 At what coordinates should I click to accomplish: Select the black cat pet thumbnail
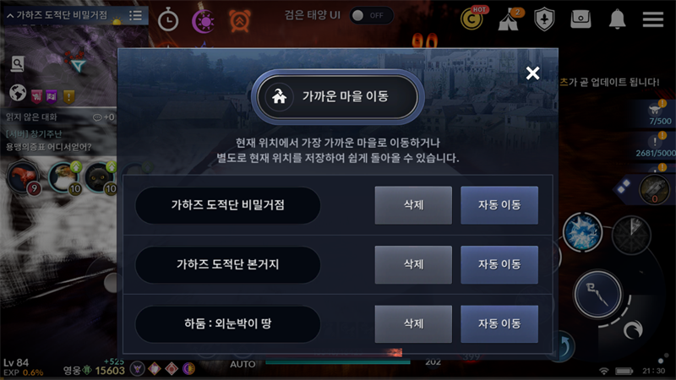tap(100, 176)
